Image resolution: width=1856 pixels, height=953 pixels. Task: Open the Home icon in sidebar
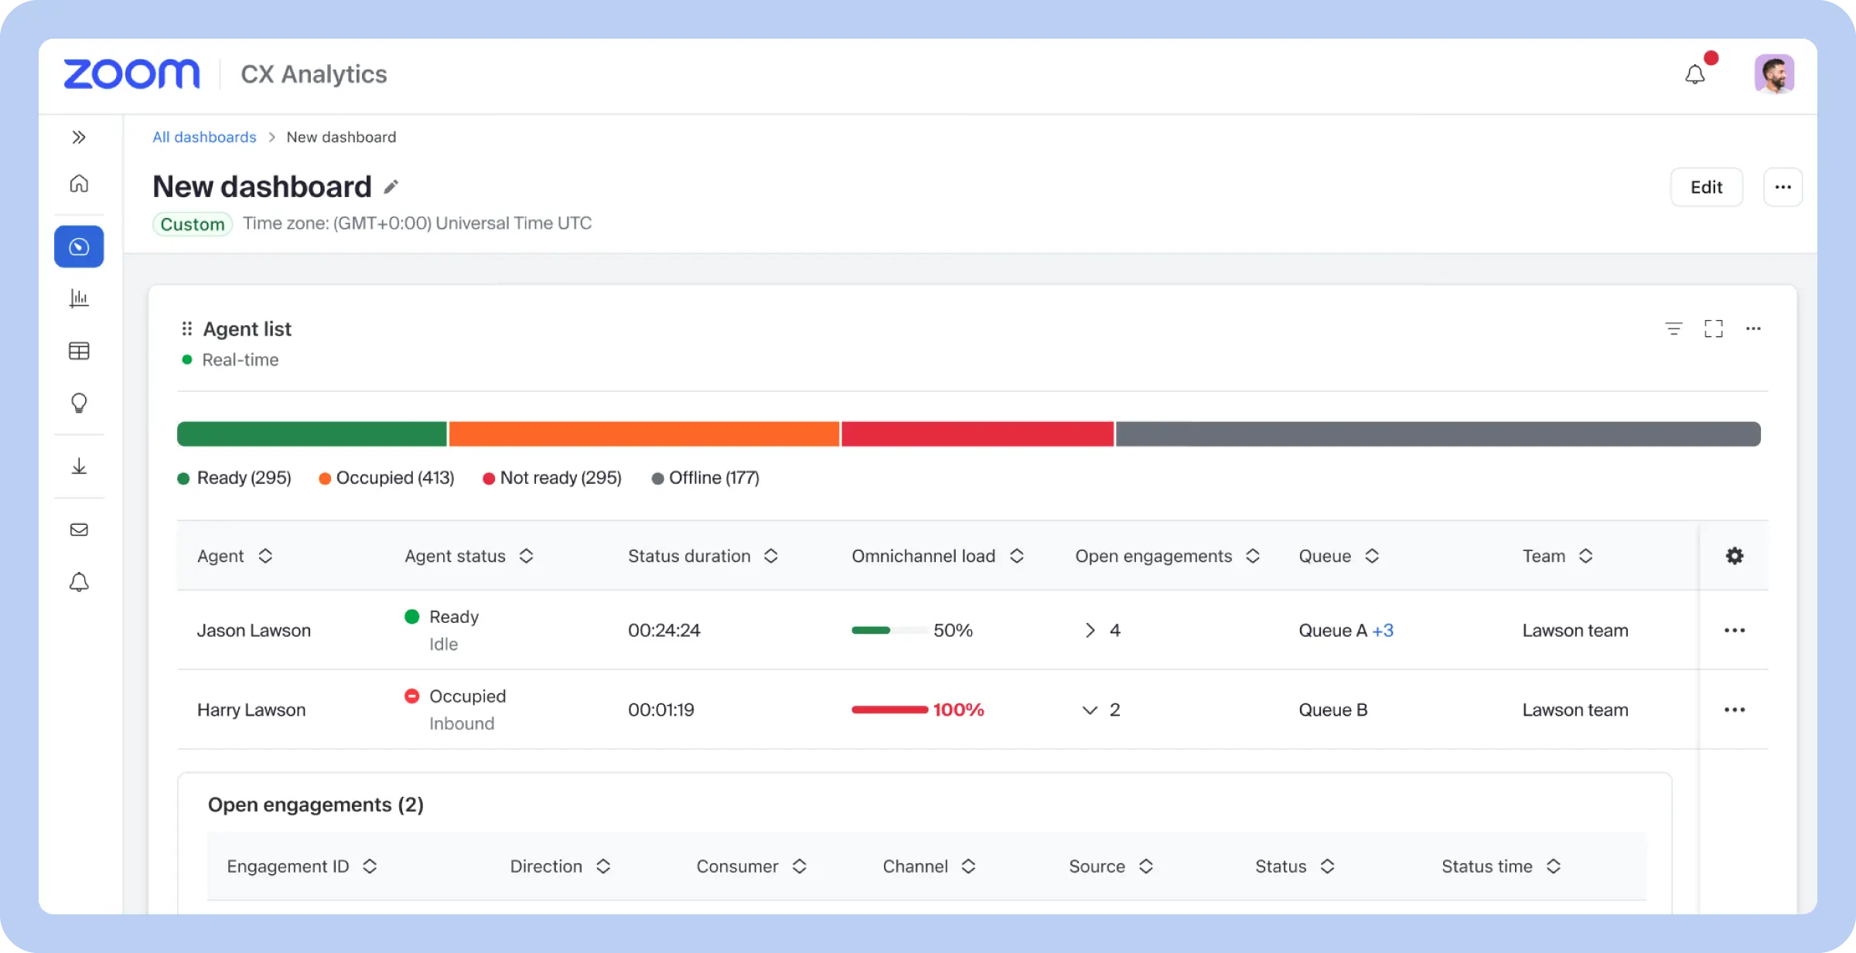pyautogui.click(x=79, y=184)
